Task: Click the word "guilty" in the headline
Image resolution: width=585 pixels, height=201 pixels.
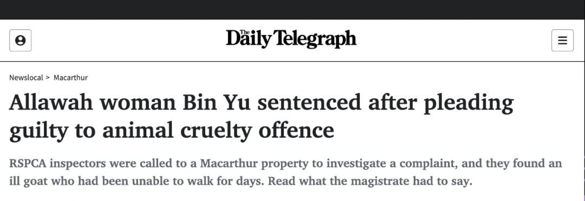Action: pyautogui.click(x=36, y=132)
